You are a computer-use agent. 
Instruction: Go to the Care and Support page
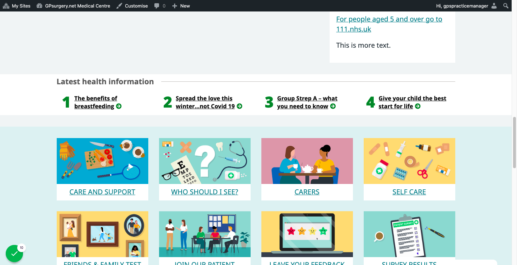(102, 192)
